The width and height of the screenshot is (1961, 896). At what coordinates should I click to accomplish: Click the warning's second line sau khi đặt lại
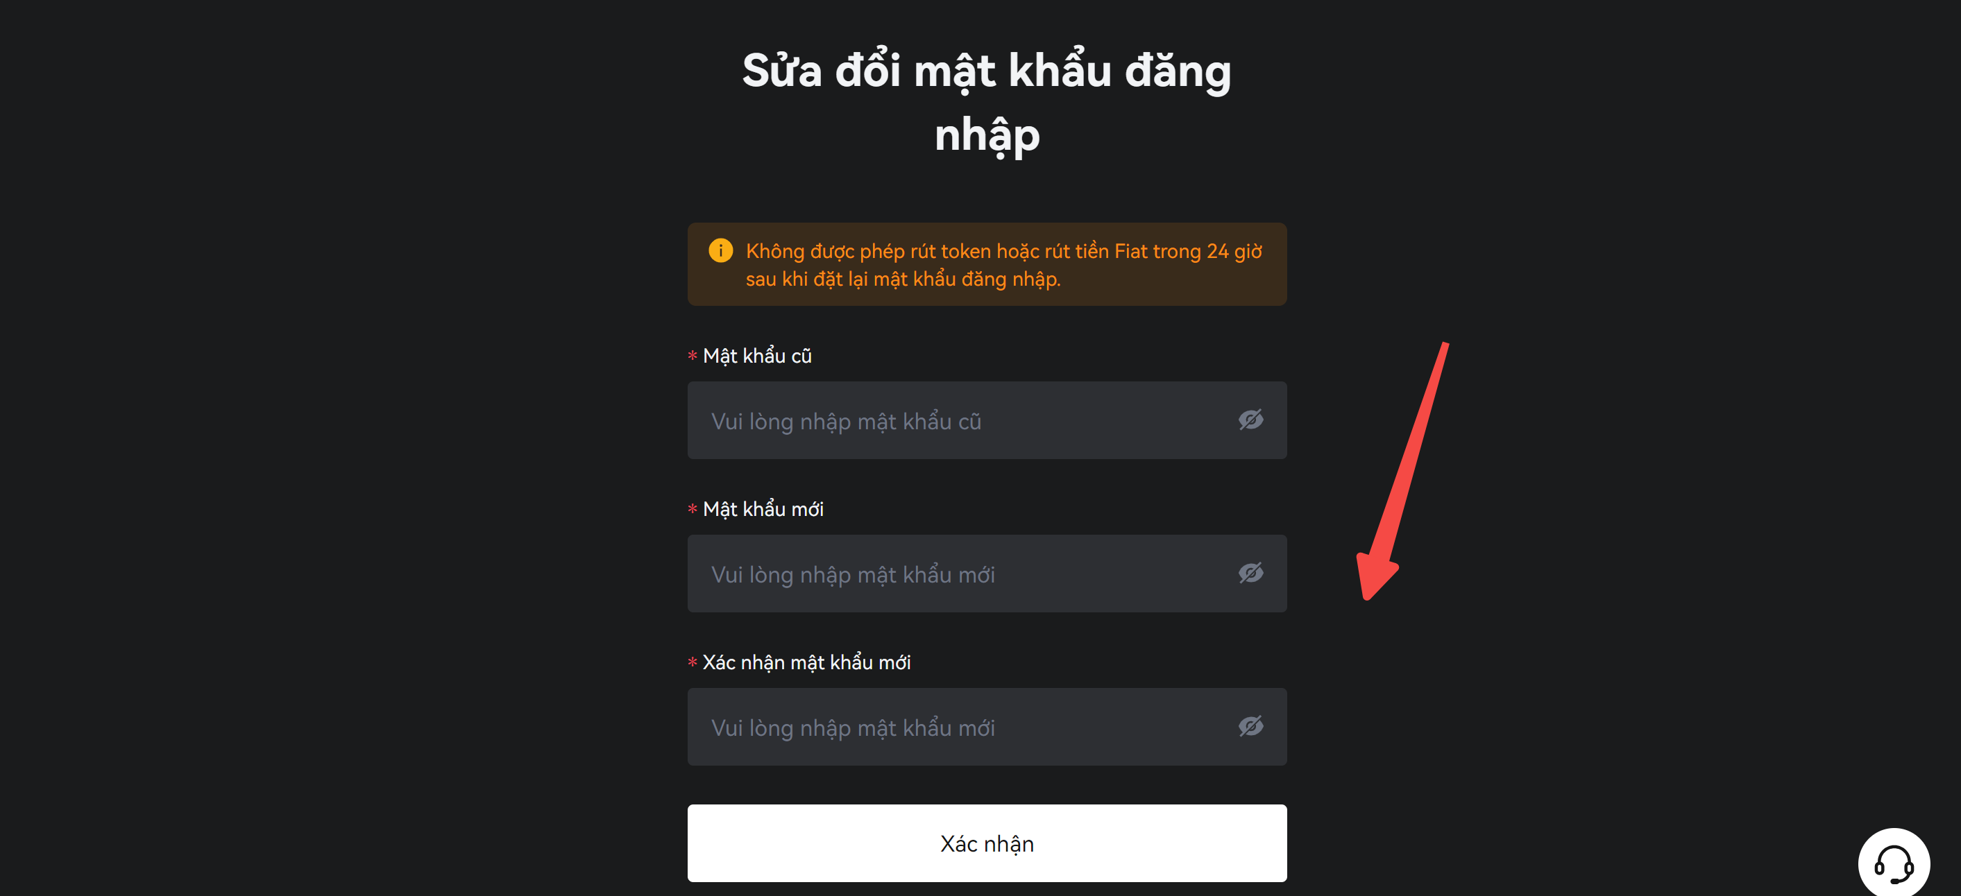point(903,279)
